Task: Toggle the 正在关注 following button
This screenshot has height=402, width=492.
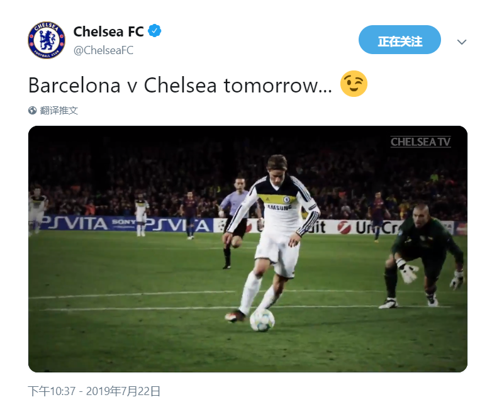Action: pos(400,40)
